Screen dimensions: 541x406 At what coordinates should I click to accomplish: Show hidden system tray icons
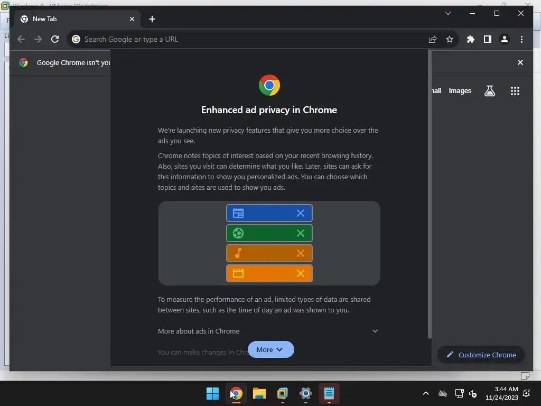pyautogui.click(x=426, y=393)
